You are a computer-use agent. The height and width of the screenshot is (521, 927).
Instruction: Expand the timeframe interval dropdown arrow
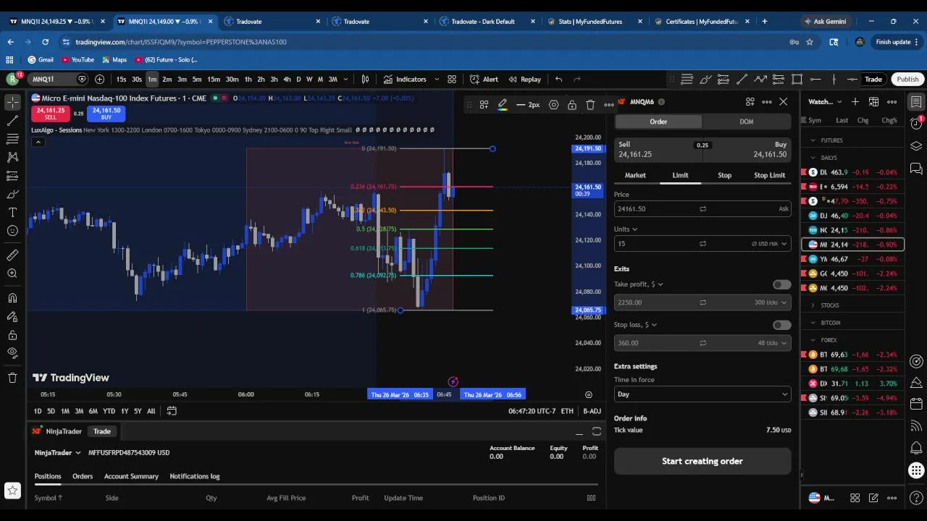pyautogui.click(x=345, y=79)
